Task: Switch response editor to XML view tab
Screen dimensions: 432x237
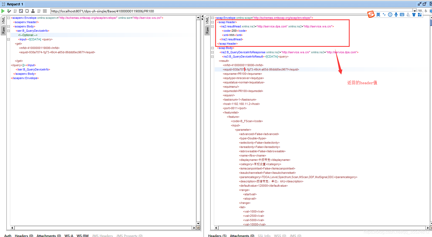Action: pyautogui.click(x=207, y=20)
